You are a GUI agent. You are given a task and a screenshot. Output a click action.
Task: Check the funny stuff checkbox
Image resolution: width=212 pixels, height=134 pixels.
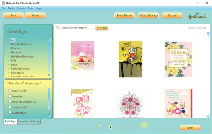(x=10, y=90)
